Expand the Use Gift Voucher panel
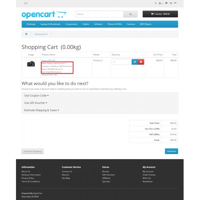This screenshot has height=200, width=200. pos(36,103)
